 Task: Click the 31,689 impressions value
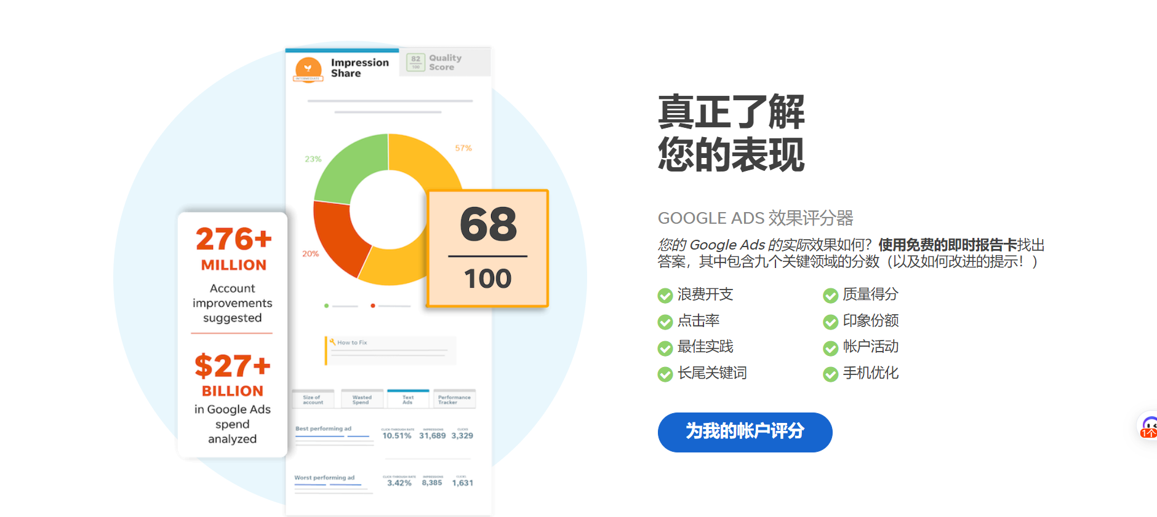(x=433, y=436)
